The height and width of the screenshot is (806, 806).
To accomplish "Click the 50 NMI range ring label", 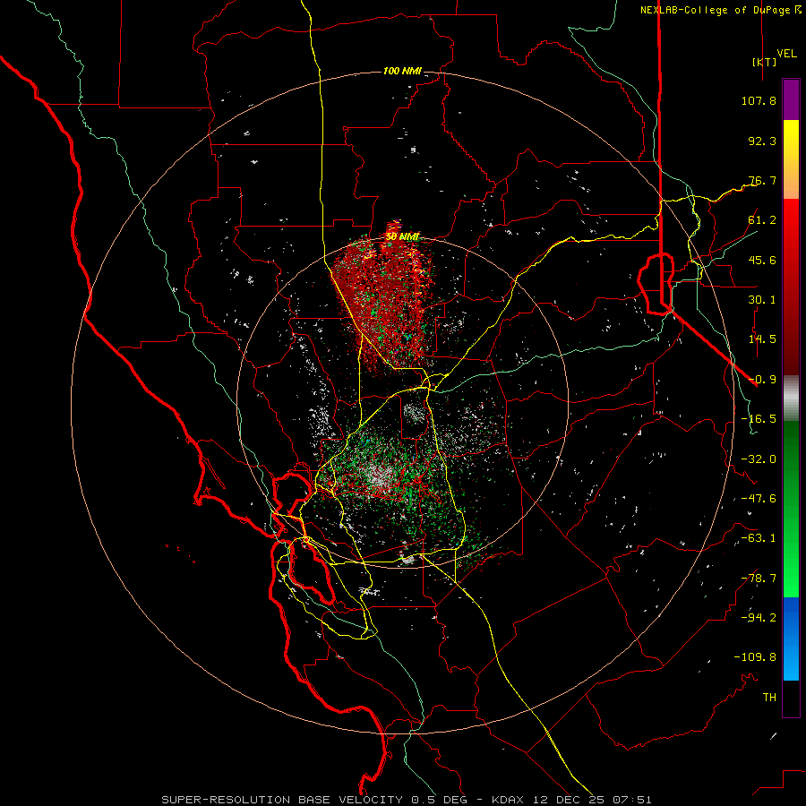I will [x=402, y=237].
